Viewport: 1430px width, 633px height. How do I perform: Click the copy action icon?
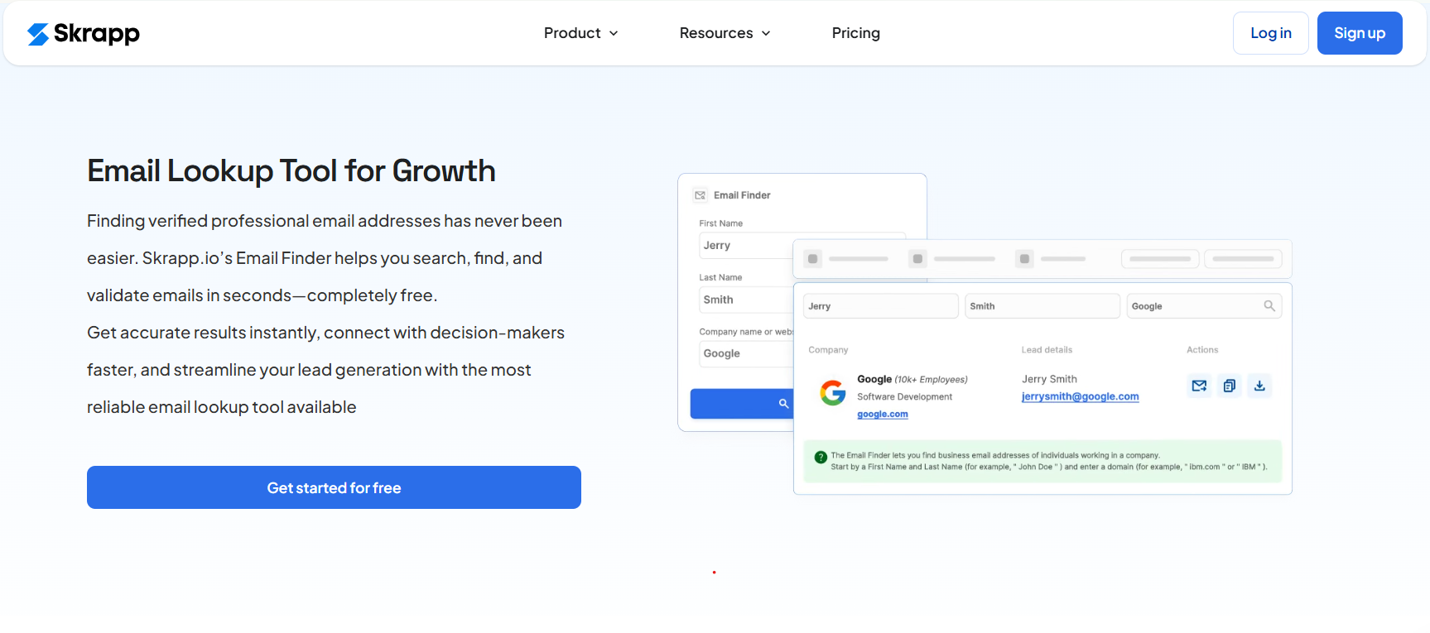tap(1230, 386)
